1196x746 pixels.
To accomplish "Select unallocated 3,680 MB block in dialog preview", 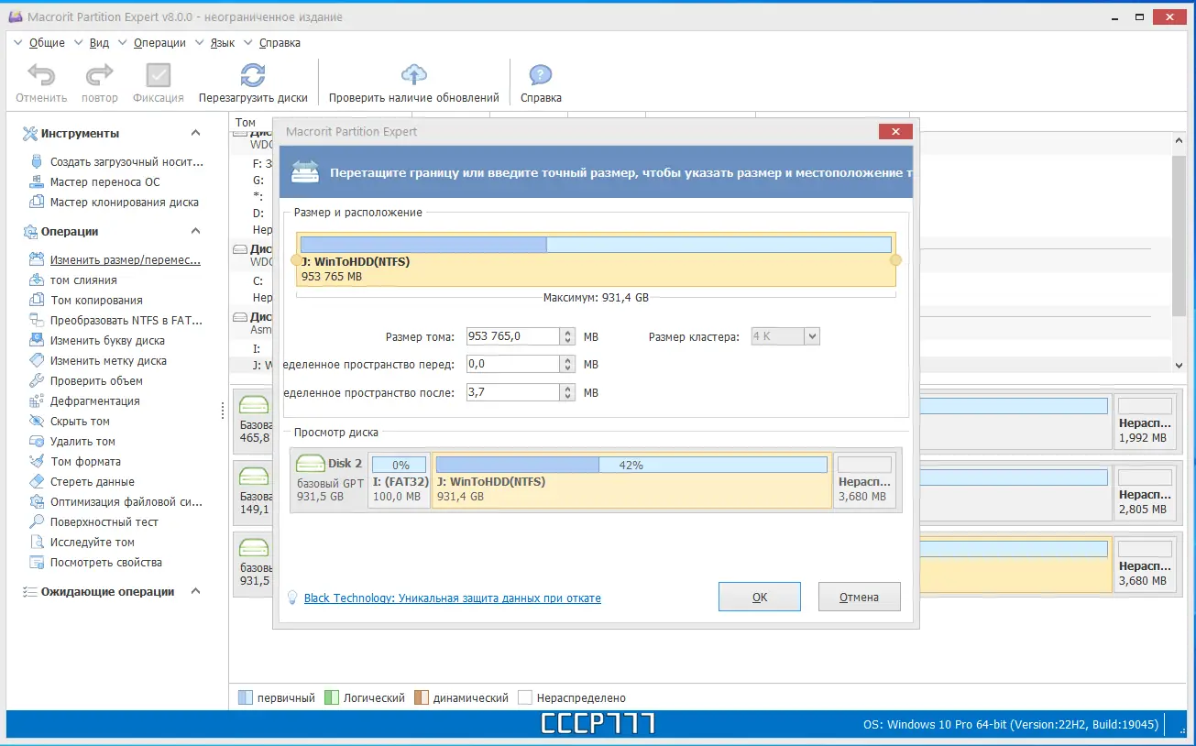I will (865, 479).
